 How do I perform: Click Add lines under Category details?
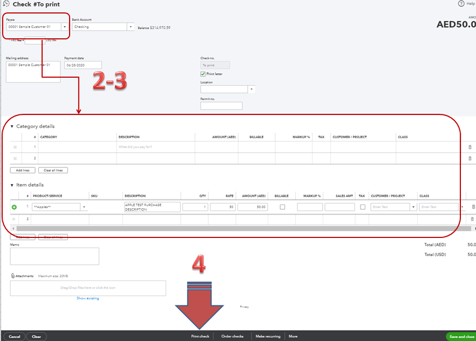pyautogui.click(x=23, y=170)
